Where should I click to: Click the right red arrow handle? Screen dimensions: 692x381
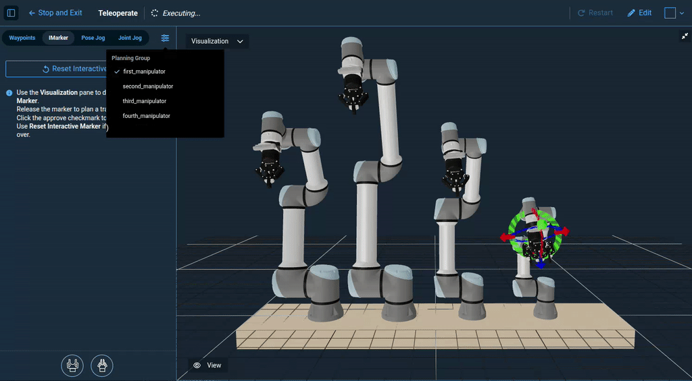(564, 231)
